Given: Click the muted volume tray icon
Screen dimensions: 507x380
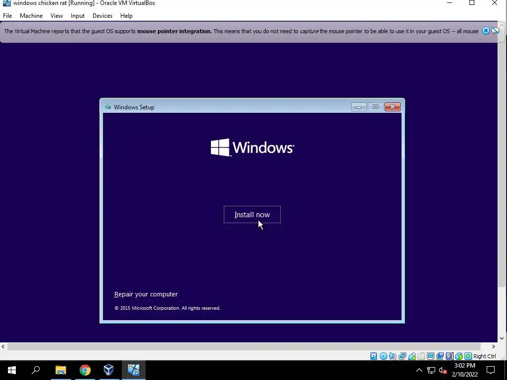Looking at the screenshot, I should point(443,370).
